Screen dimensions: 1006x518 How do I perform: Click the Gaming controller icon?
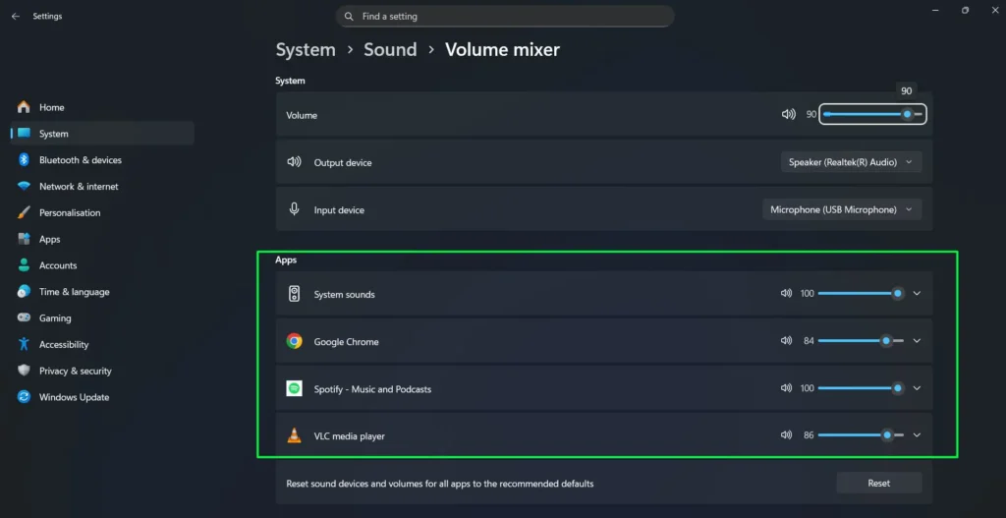point(24,317)
